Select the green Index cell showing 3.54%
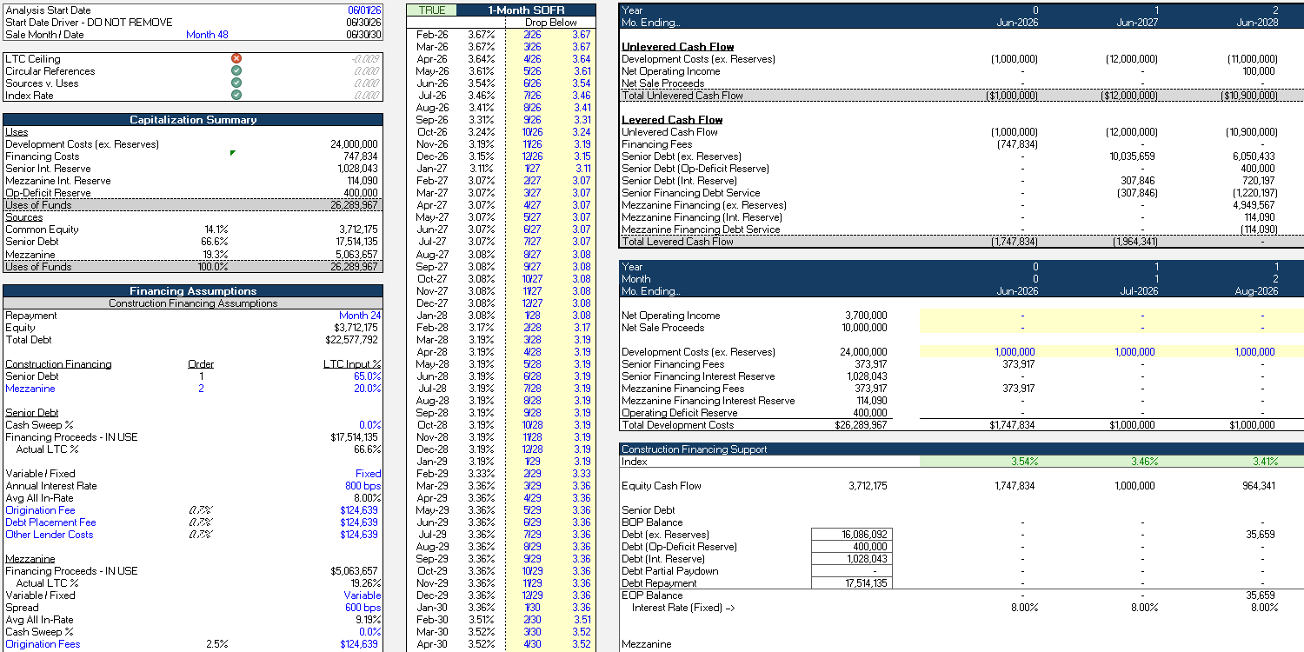Image resolution: width=1304 pixels, height=652 pixels. tap(1023, 462)
